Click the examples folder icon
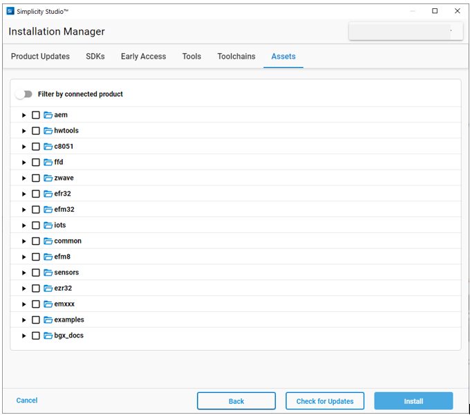 point(48,320)
